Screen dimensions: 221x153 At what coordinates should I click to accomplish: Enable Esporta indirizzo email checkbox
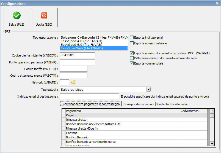[132, 37]
